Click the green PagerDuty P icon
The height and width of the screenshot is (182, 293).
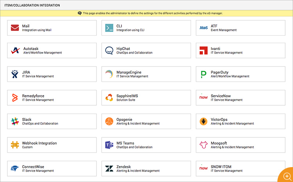point(204,74)
